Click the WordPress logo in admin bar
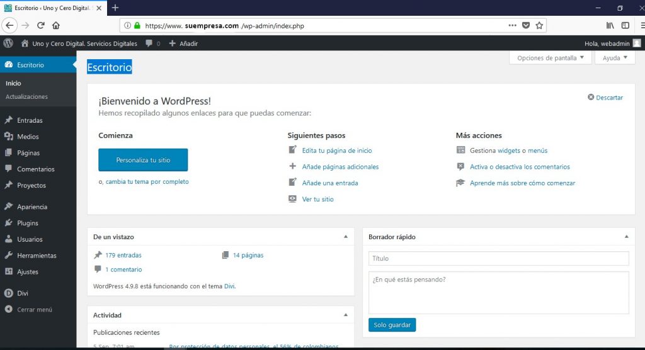Viewport: 645px width, 350px height. pyautogui.click(x=8, y=43)
